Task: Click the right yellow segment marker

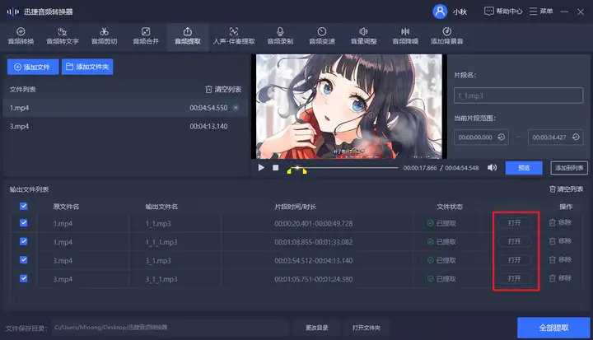Action: pyautogui.click(x=305, y=171)
